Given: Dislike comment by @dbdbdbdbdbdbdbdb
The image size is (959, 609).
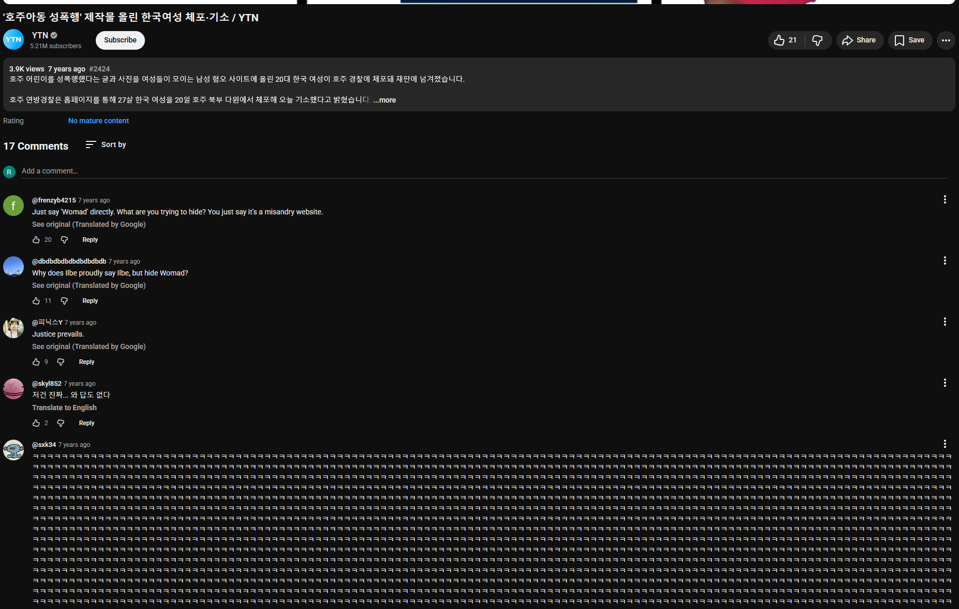Looking at the screenshot, I should point(64,301).
